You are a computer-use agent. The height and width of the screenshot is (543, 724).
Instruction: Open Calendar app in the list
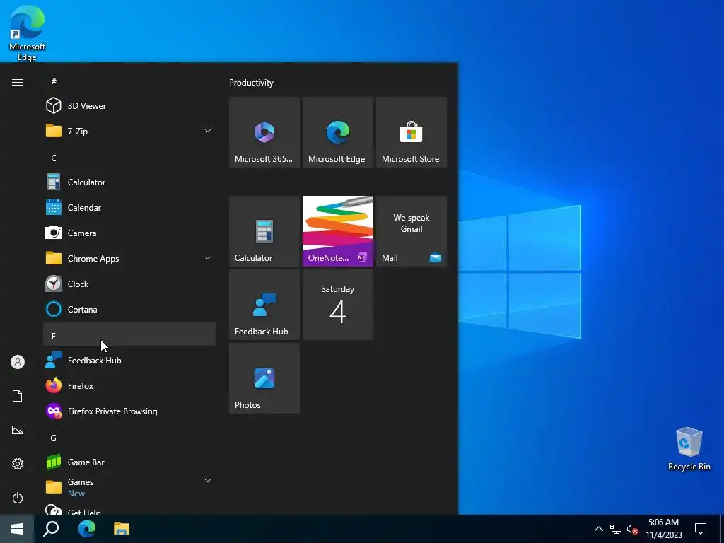point(129,208)
